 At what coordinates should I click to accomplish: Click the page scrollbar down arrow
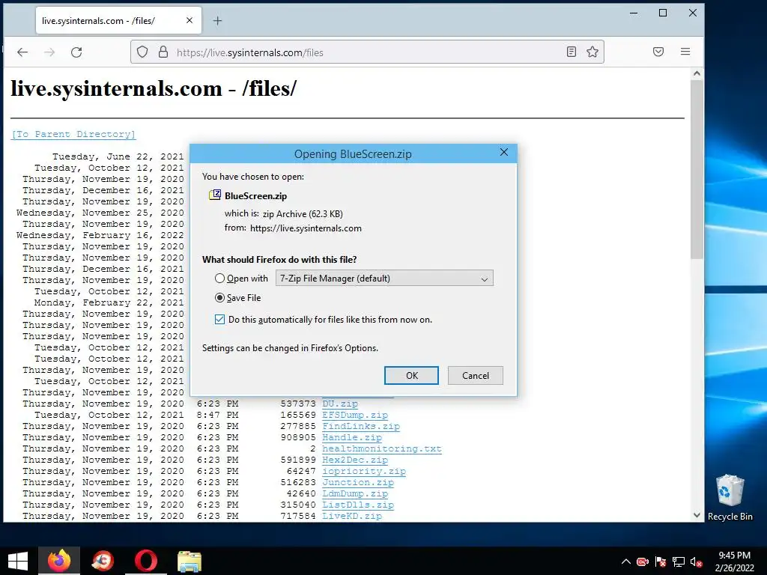(697, 515)
